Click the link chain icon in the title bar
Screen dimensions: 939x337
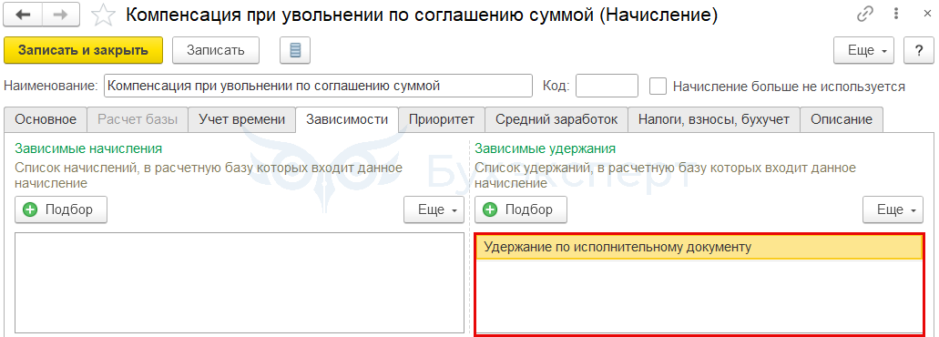click(x=865, y=15)
